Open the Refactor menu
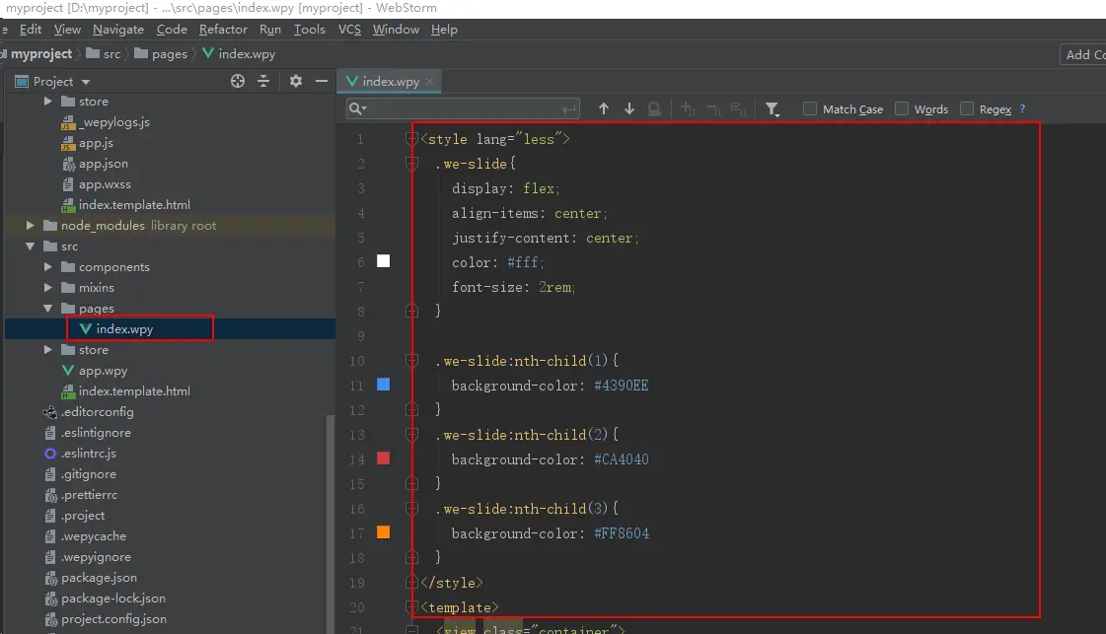 click(x=223, y=30)
